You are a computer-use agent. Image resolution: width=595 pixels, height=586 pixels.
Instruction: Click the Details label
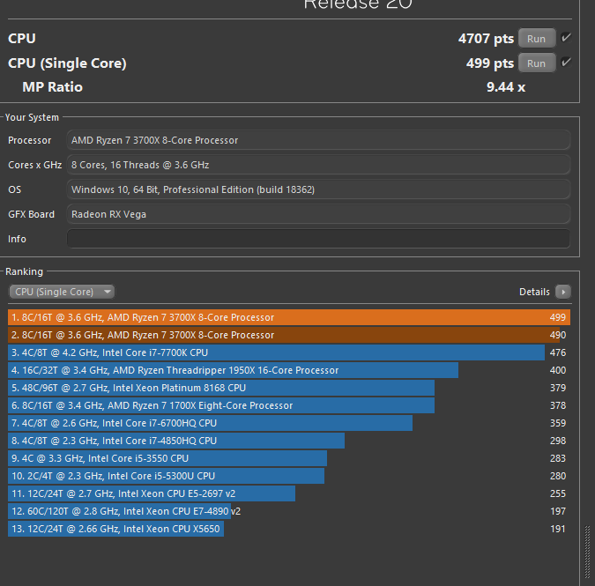(534, 292)
